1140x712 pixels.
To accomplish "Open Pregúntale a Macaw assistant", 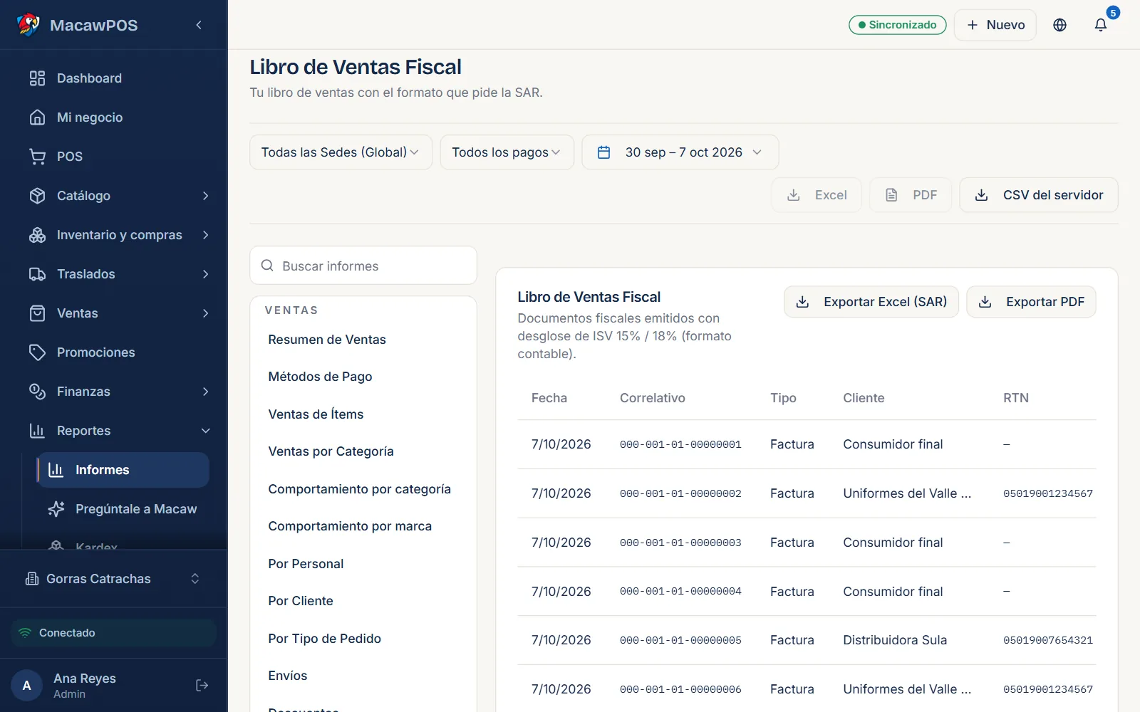I will [123, 509].
